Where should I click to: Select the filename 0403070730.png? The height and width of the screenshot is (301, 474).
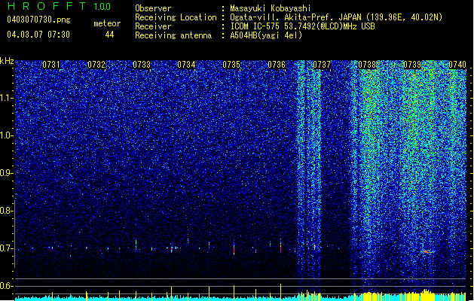pyautogui.click(x=38, y=20)
